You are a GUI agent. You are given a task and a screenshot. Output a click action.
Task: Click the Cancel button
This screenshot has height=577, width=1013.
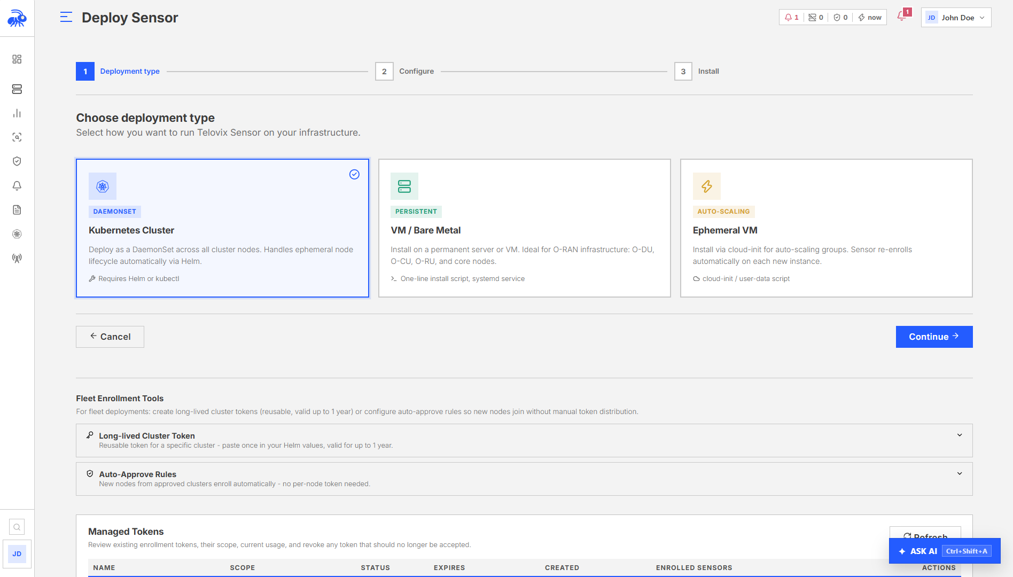(x=110, y=337)
